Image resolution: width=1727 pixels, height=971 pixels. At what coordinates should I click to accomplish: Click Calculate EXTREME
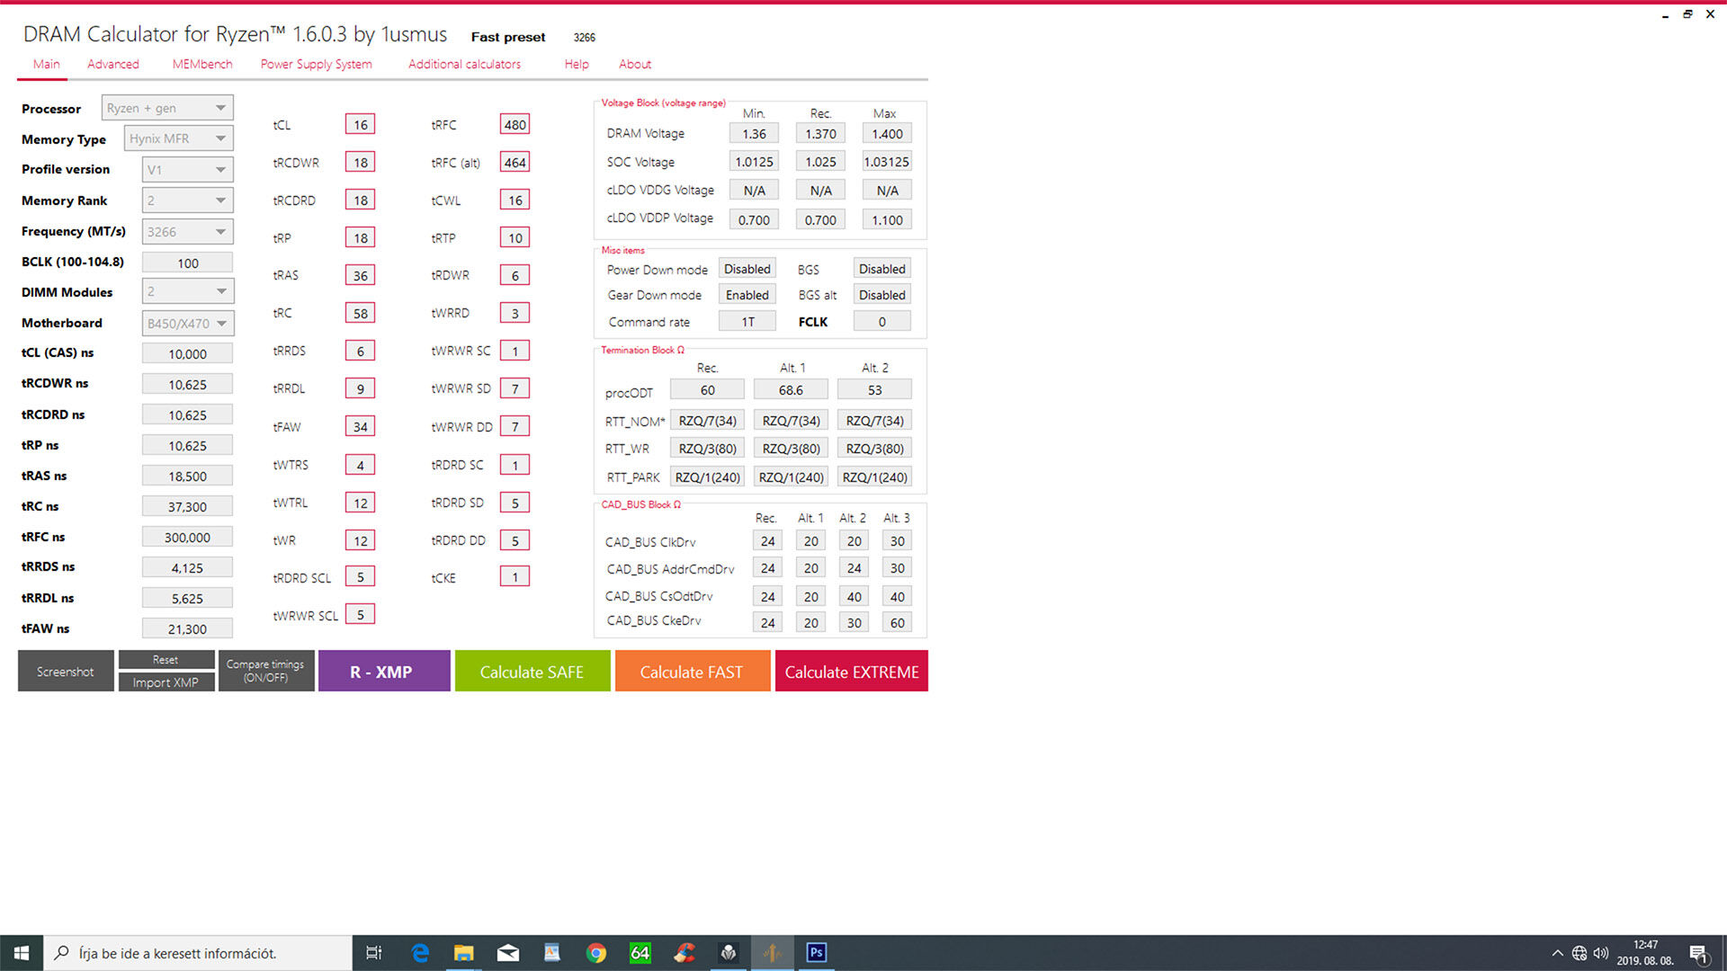(x=851, y=671)
